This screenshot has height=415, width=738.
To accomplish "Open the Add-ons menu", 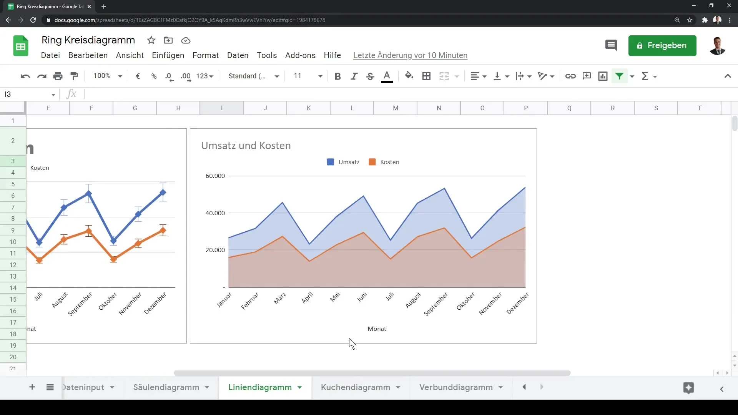I will point(300,55).
